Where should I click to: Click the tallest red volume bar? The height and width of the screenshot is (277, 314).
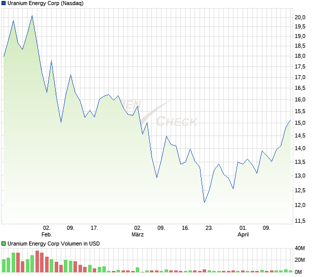pos(37,261)
